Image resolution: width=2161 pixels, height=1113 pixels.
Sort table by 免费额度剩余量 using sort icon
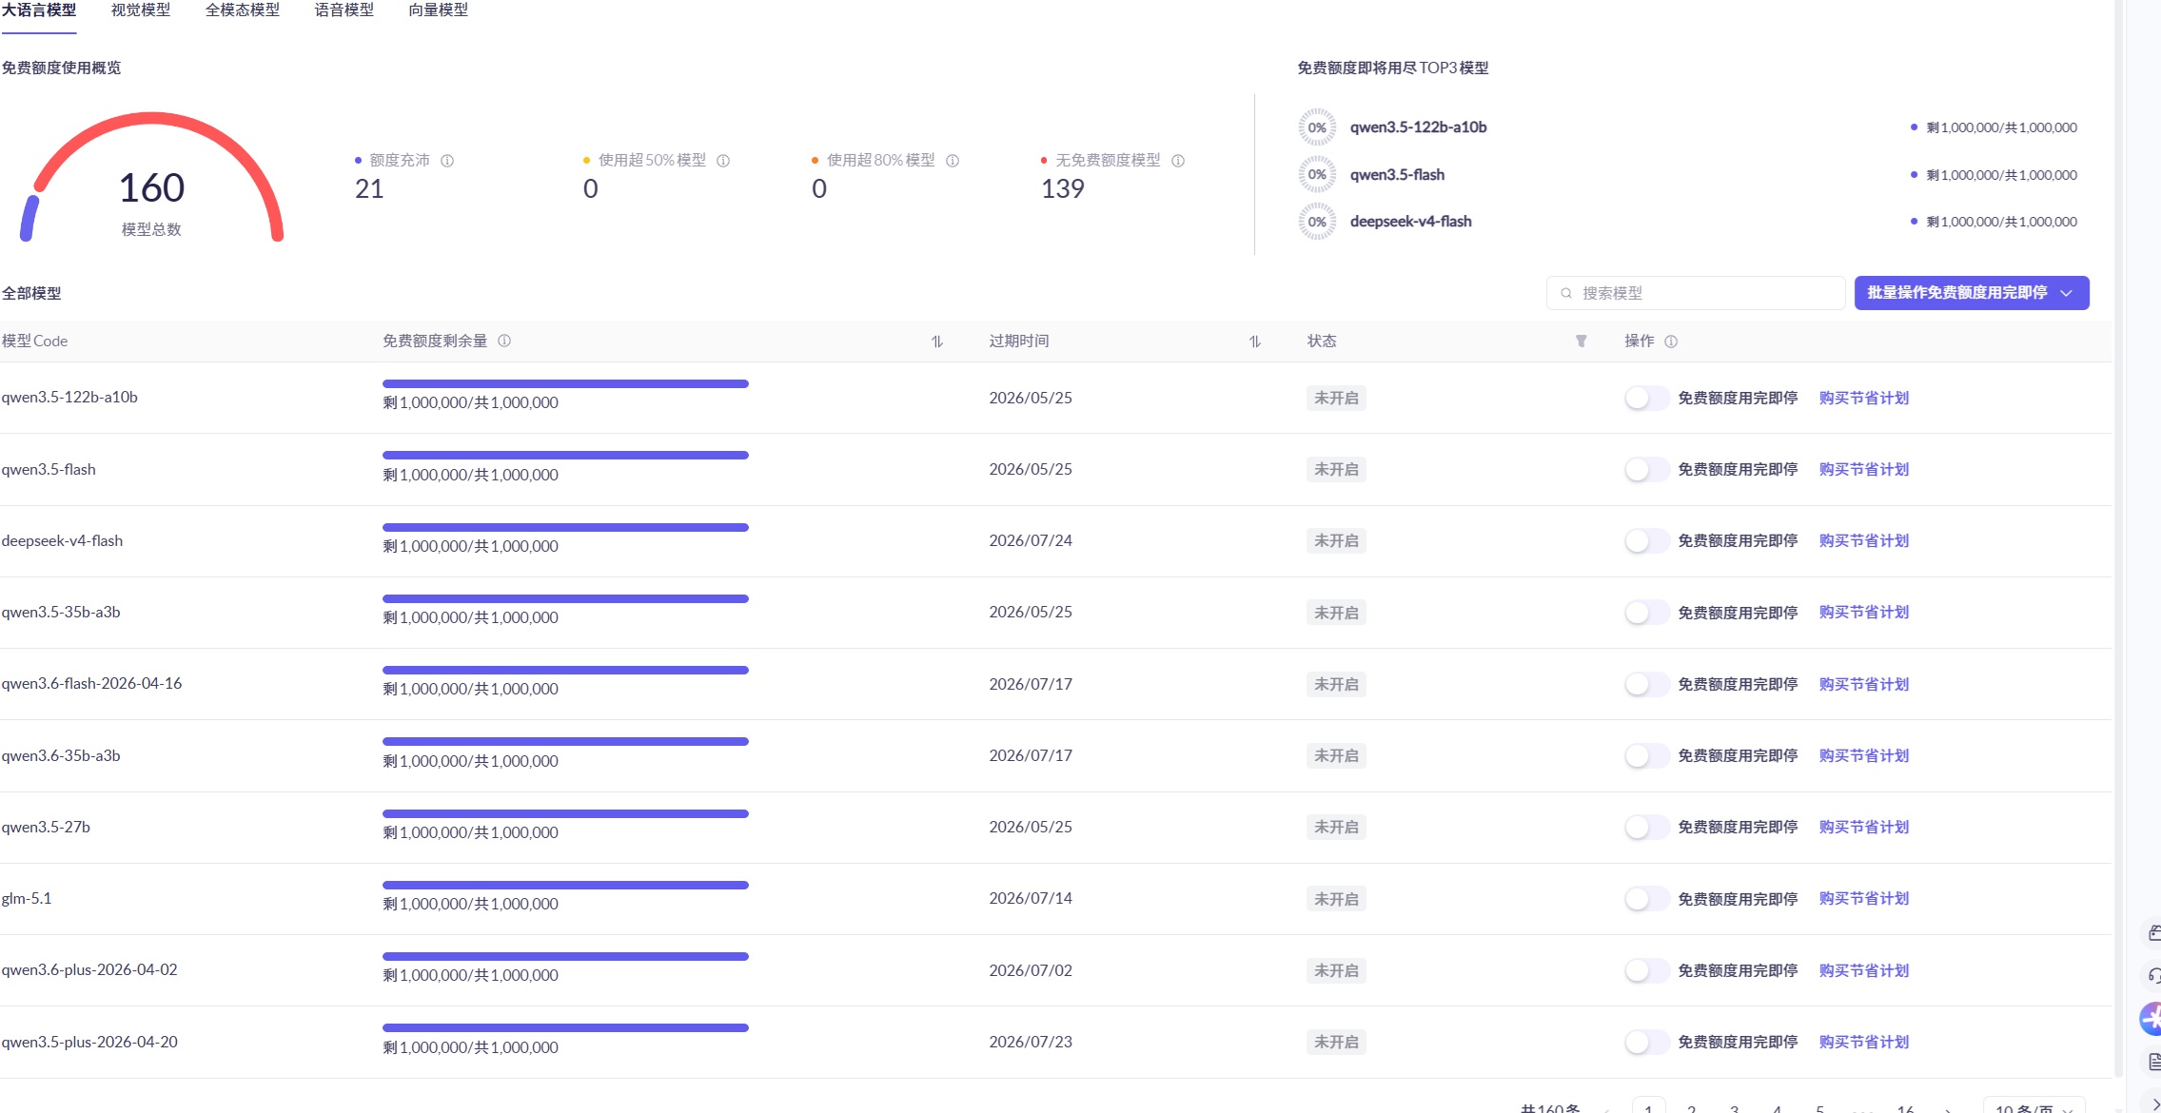tap(937, 342)
